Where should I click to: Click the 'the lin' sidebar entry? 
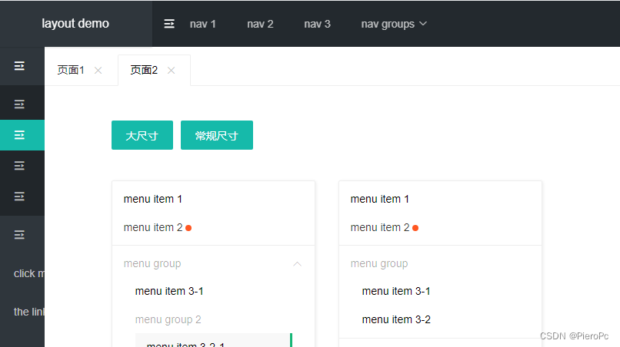point(29,312)
